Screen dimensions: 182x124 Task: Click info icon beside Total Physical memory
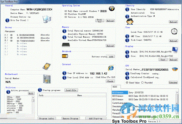(x=64, y=31)
